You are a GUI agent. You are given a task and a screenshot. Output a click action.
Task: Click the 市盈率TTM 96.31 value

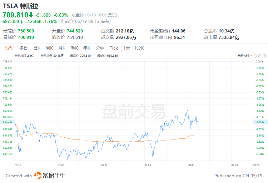[179, 37]
